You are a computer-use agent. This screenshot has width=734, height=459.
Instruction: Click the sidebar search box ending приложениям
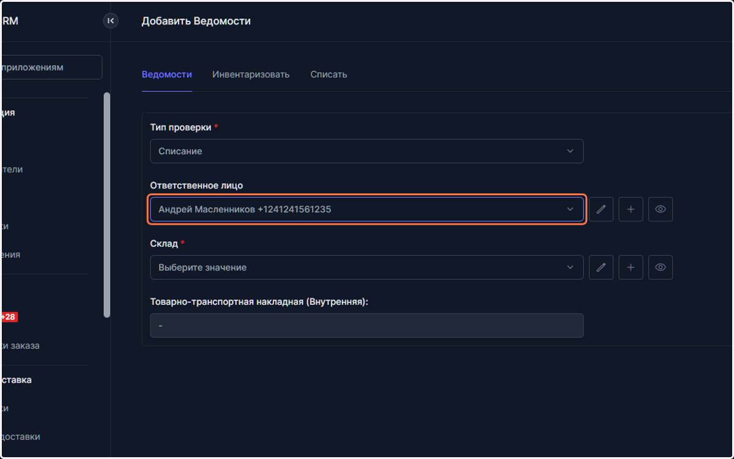coord(51,67)
